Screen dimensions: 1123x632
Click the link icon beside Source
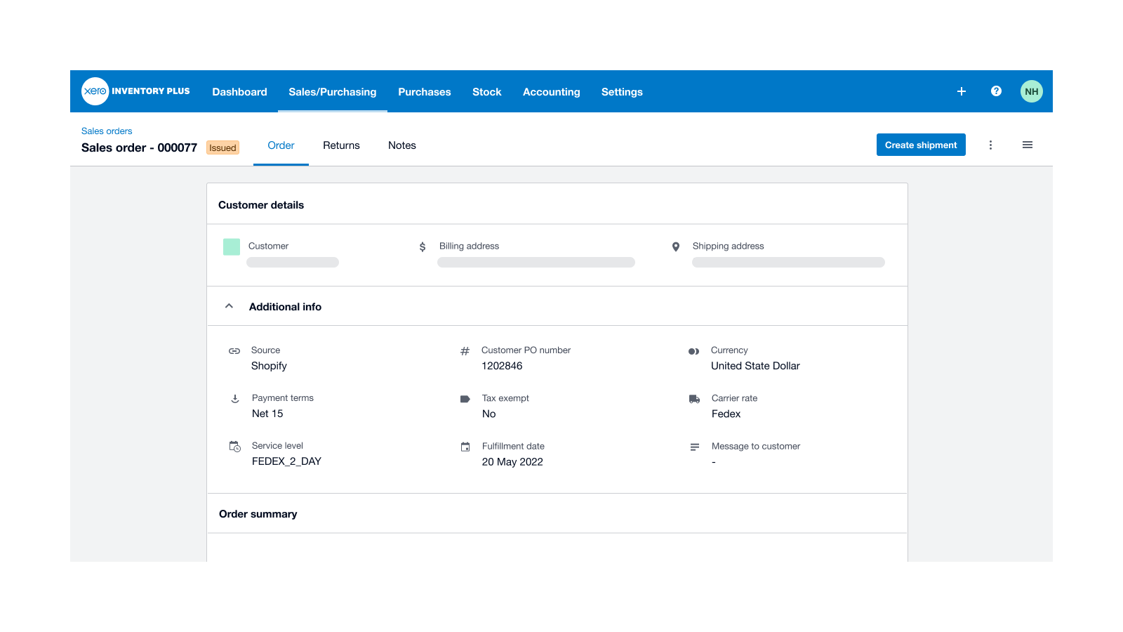click(234, 350)
